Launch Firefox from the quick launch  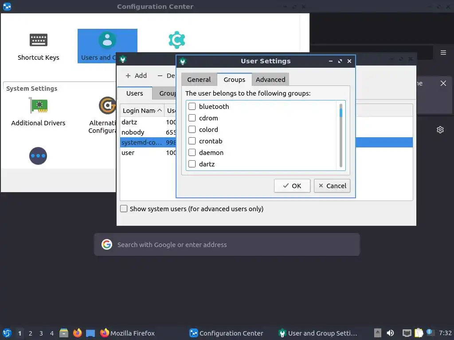point(77,333)
